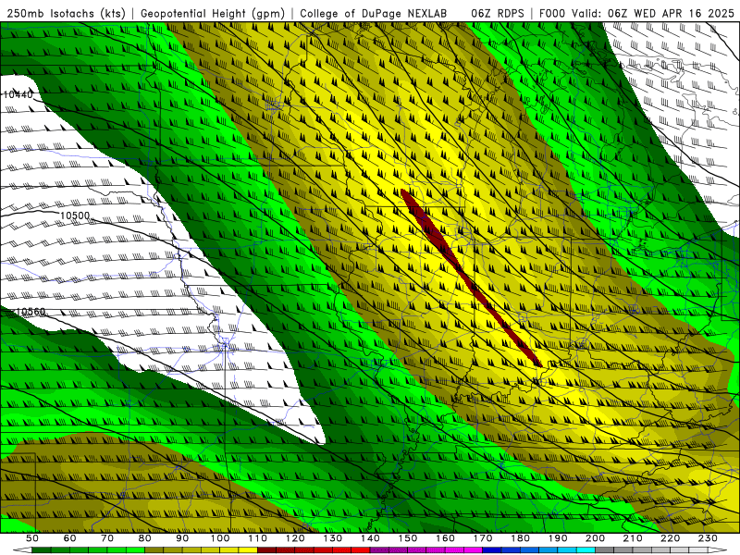This screenshot has height=555, width=740.
Task: Click the 200 value on the color scale
Action: [596, 538]
